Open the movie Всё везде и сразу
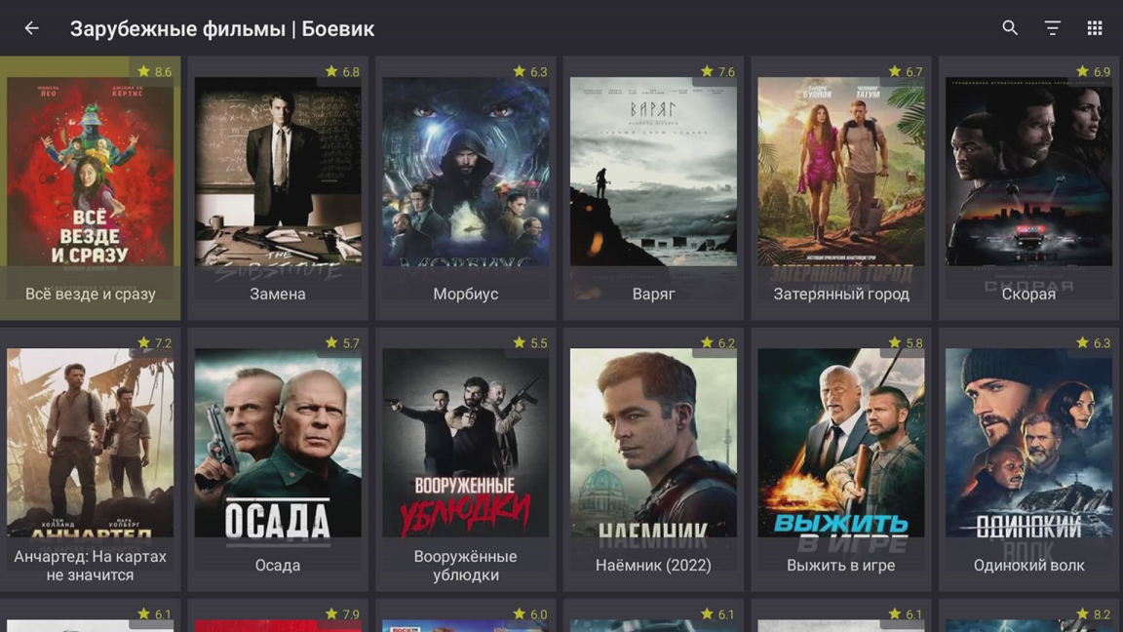The image size is (1123, 632). tap(91, 187)
